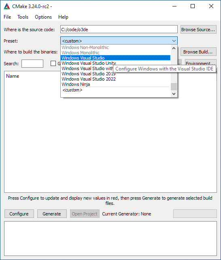Click the Browse Source button

click(198, 30)
